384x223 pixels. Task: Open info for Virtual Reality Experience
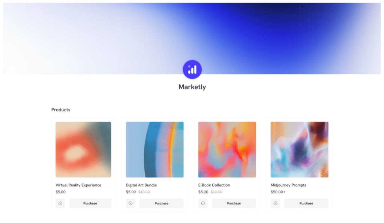click(60, 203)
